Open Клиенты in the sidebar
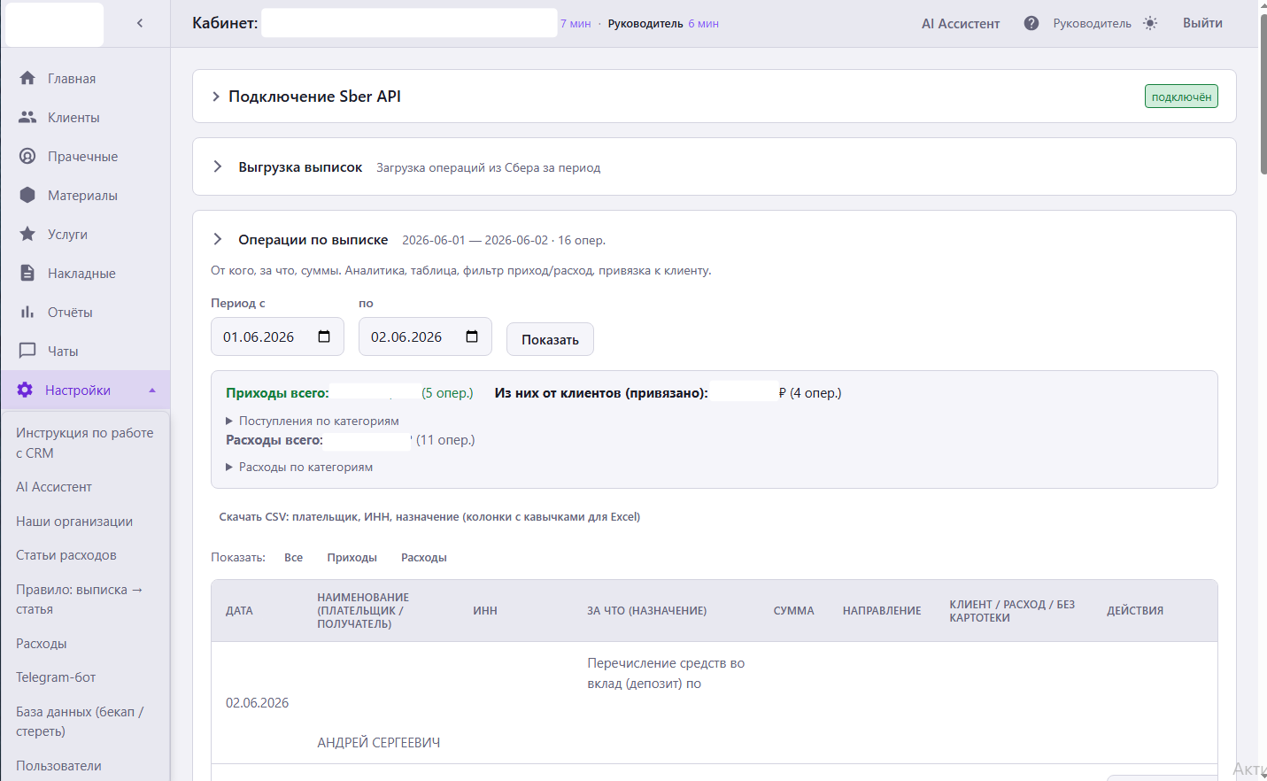1267x781 pixels. point(73,118)
